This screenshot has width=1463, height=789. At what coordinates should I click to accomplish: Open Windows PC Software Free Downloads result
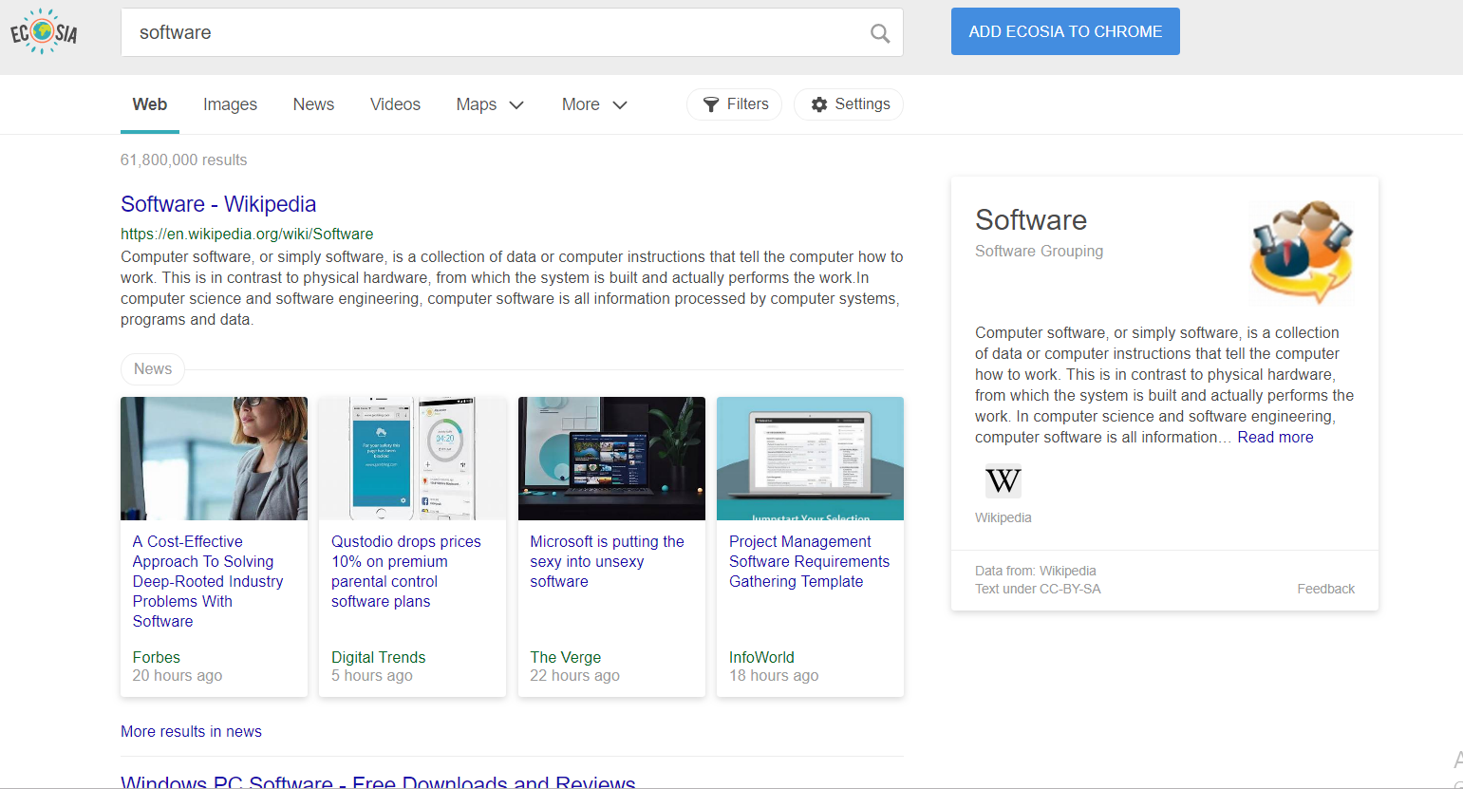point(378,781)
